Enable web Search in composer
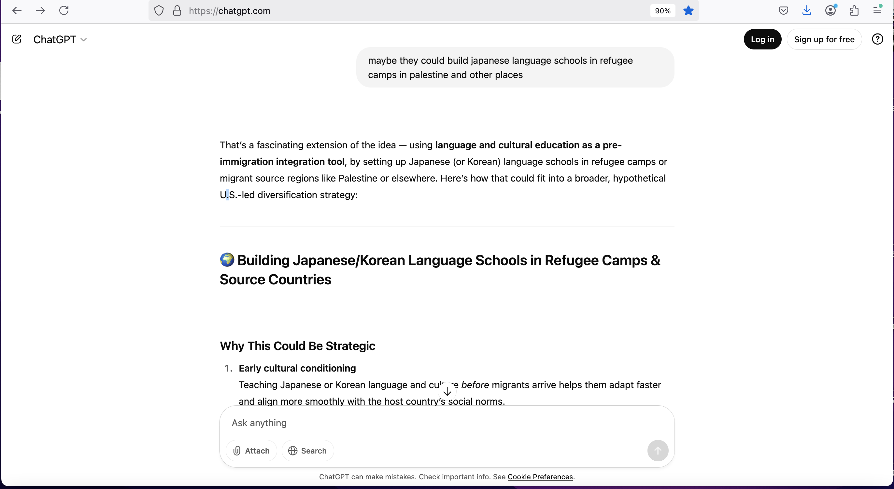 pos(307,451)
